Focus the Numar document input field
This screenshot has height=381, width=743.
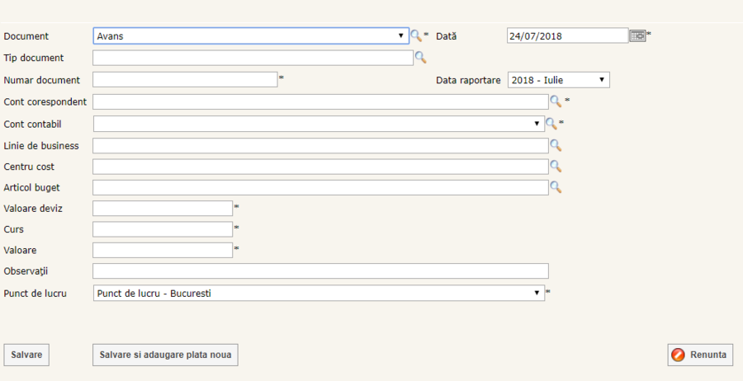click(185, 80)
